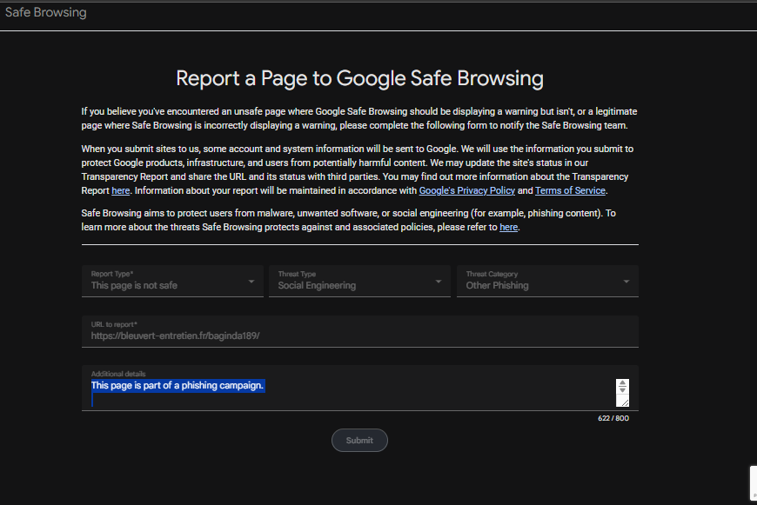757x505 pixels.
Task: Click textarea scroll down arrow
Action: [622, 389]
